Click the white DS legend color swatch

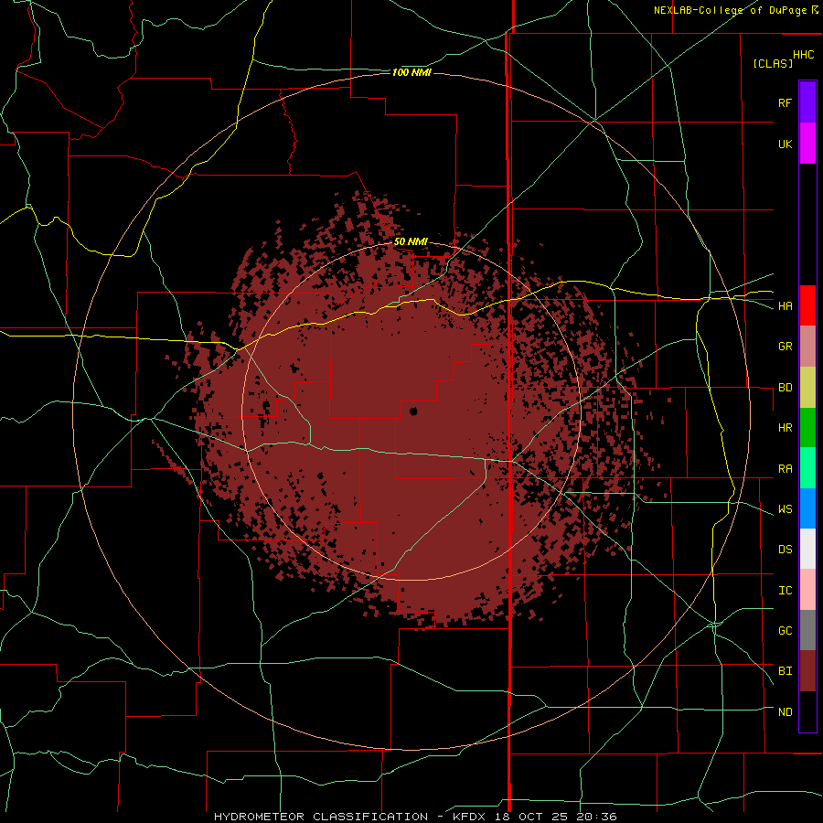[x=807, y=549]
